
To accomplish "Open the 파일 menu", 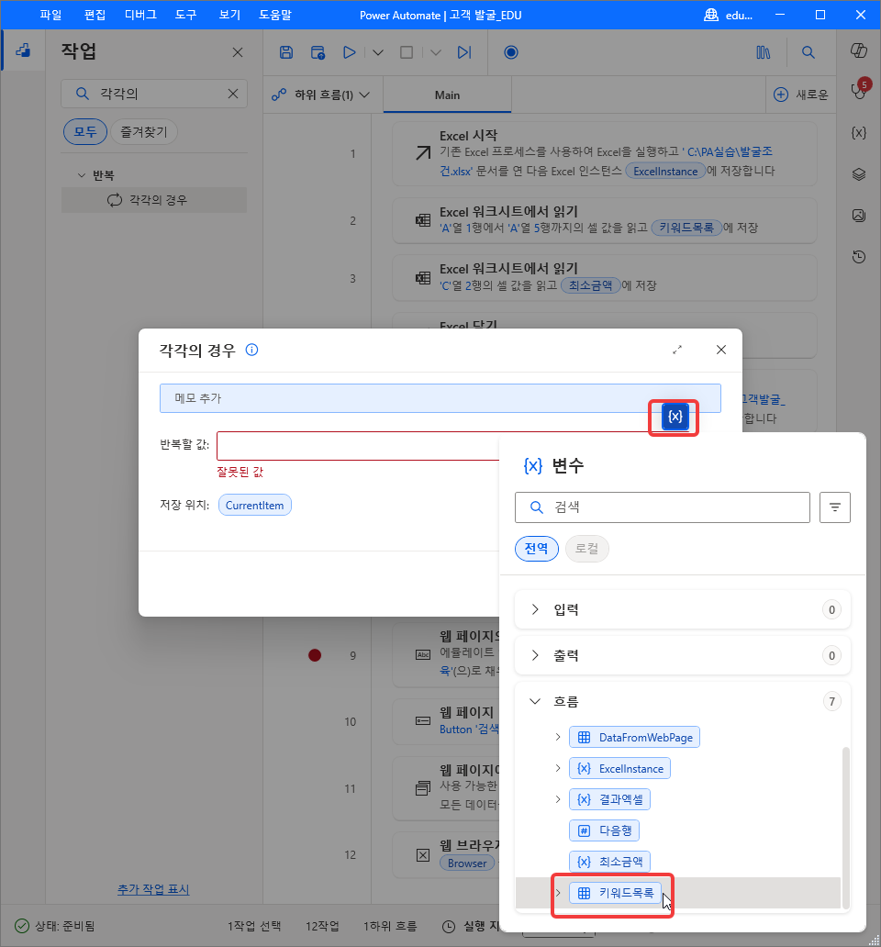I will coord(50,15).
